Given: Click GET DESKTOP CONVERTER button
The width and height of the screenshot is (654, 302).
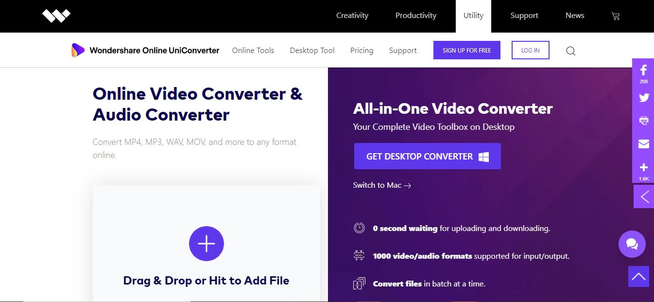Looking at the screenshot, I should (428, 156).
